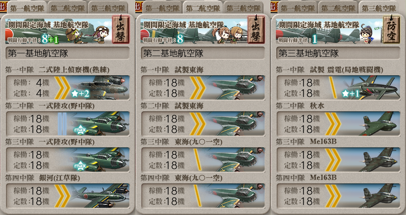Click the 試製 震電 fighter aircraft image
406x215 pixels.
tap(371, 88)
